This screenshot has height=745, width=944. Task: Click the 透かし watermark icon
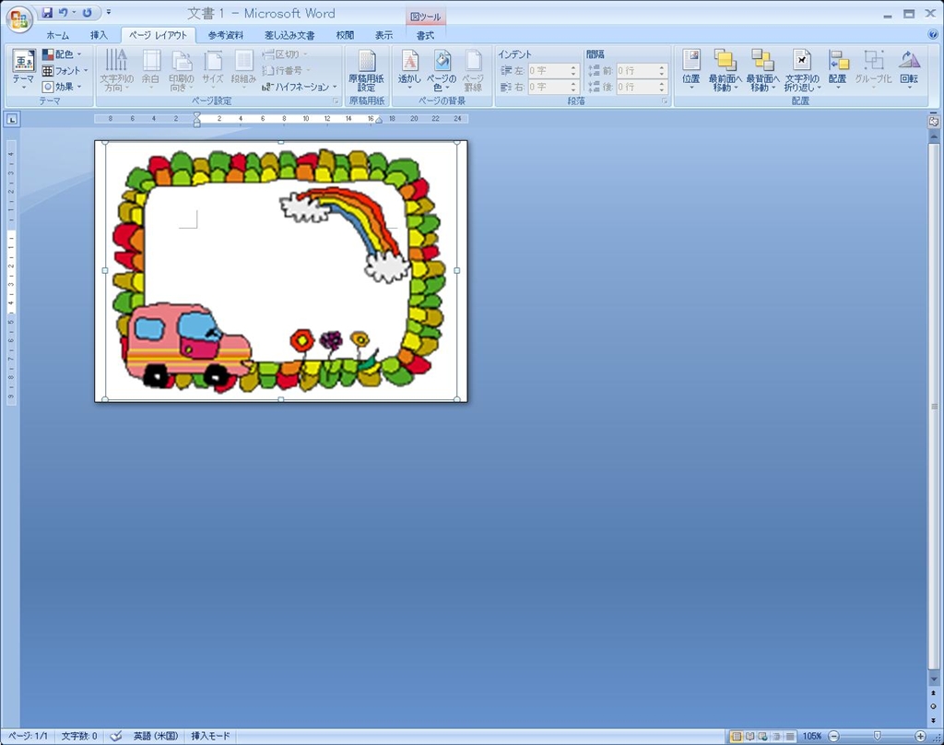click(409, 69)
